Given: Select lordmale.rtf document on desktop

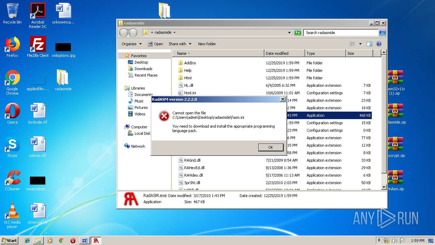Looking at the screenshot, I should coord(38,114).
